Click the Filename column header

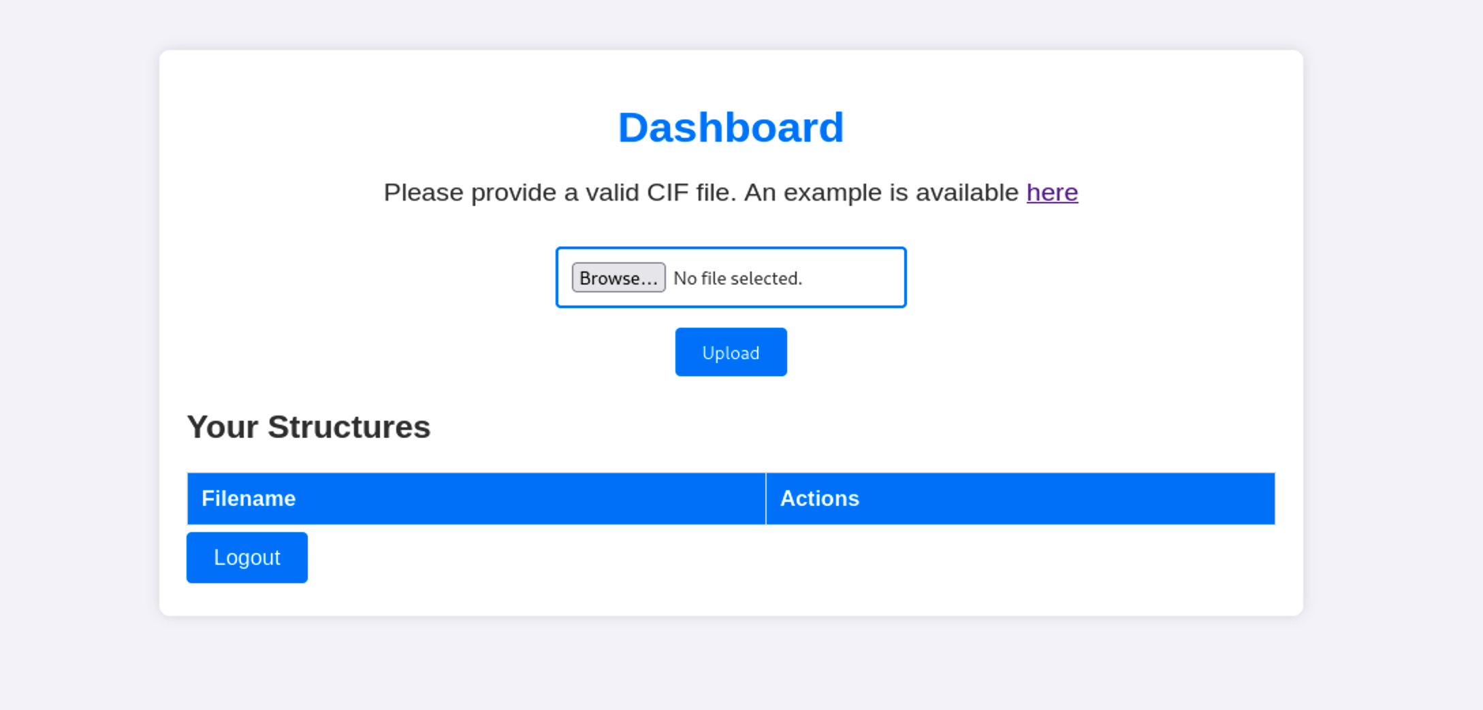tap(249, 498)
